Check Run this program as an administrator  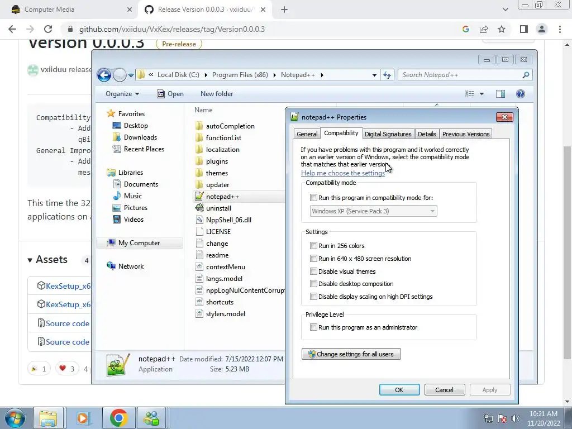313,327
